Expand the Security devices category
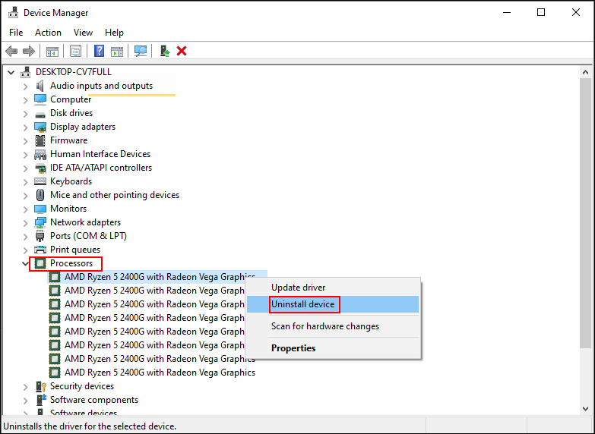This screenshot has height=434, width=595. tap(25, 387)
